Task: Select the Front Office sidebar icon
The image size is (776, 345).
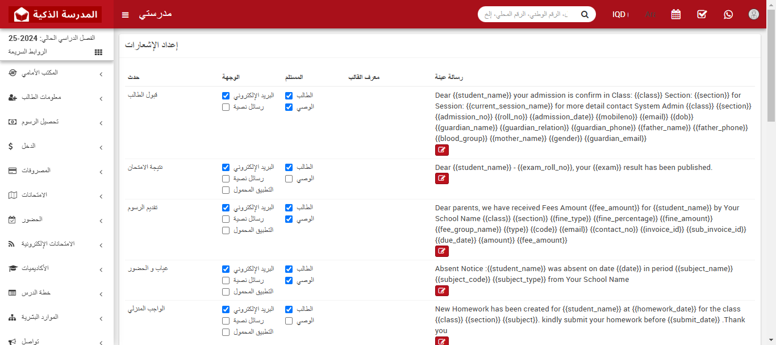Action: tap(12, 73)
